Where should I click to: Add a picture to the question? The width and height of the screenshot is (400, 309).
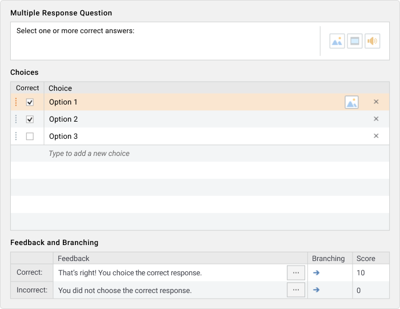pyautogui.click(x=337, y=41)
